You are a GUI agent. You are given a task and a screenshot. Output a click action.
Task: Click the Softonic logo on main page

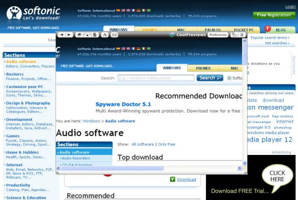coord(33,13)
